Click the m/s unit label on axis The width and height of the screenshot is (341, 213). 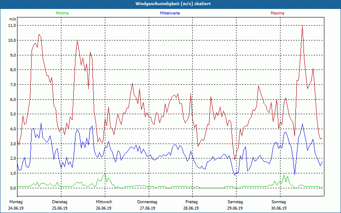(13, 19)
